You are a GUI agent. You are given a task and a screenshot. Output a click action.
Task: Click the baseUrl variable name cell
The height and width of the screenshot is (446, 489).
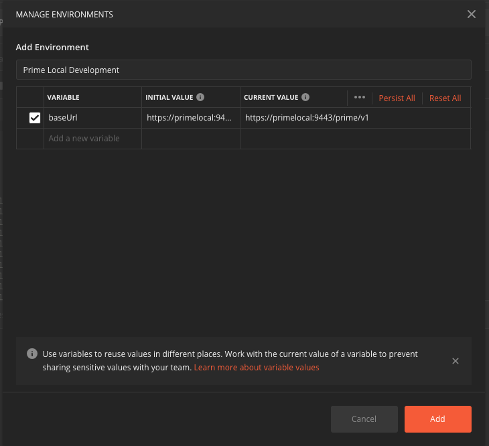point(92,118)
